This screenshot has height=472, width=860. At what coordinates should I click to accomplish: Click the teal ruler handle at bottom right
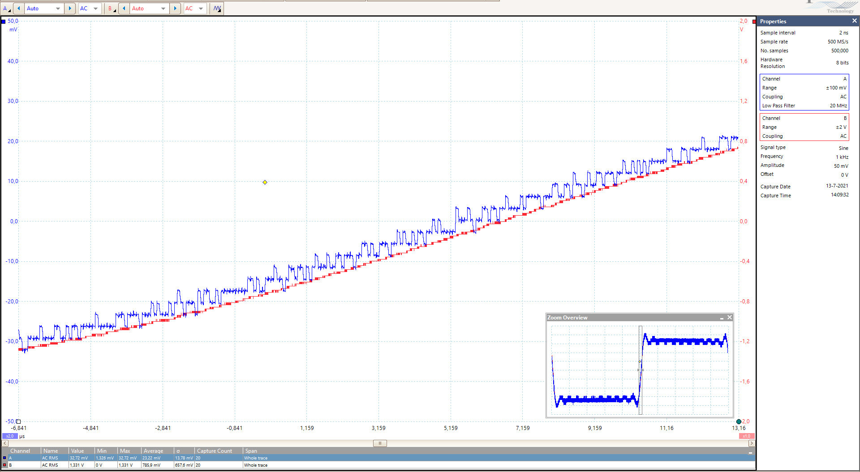coord(739,421)
